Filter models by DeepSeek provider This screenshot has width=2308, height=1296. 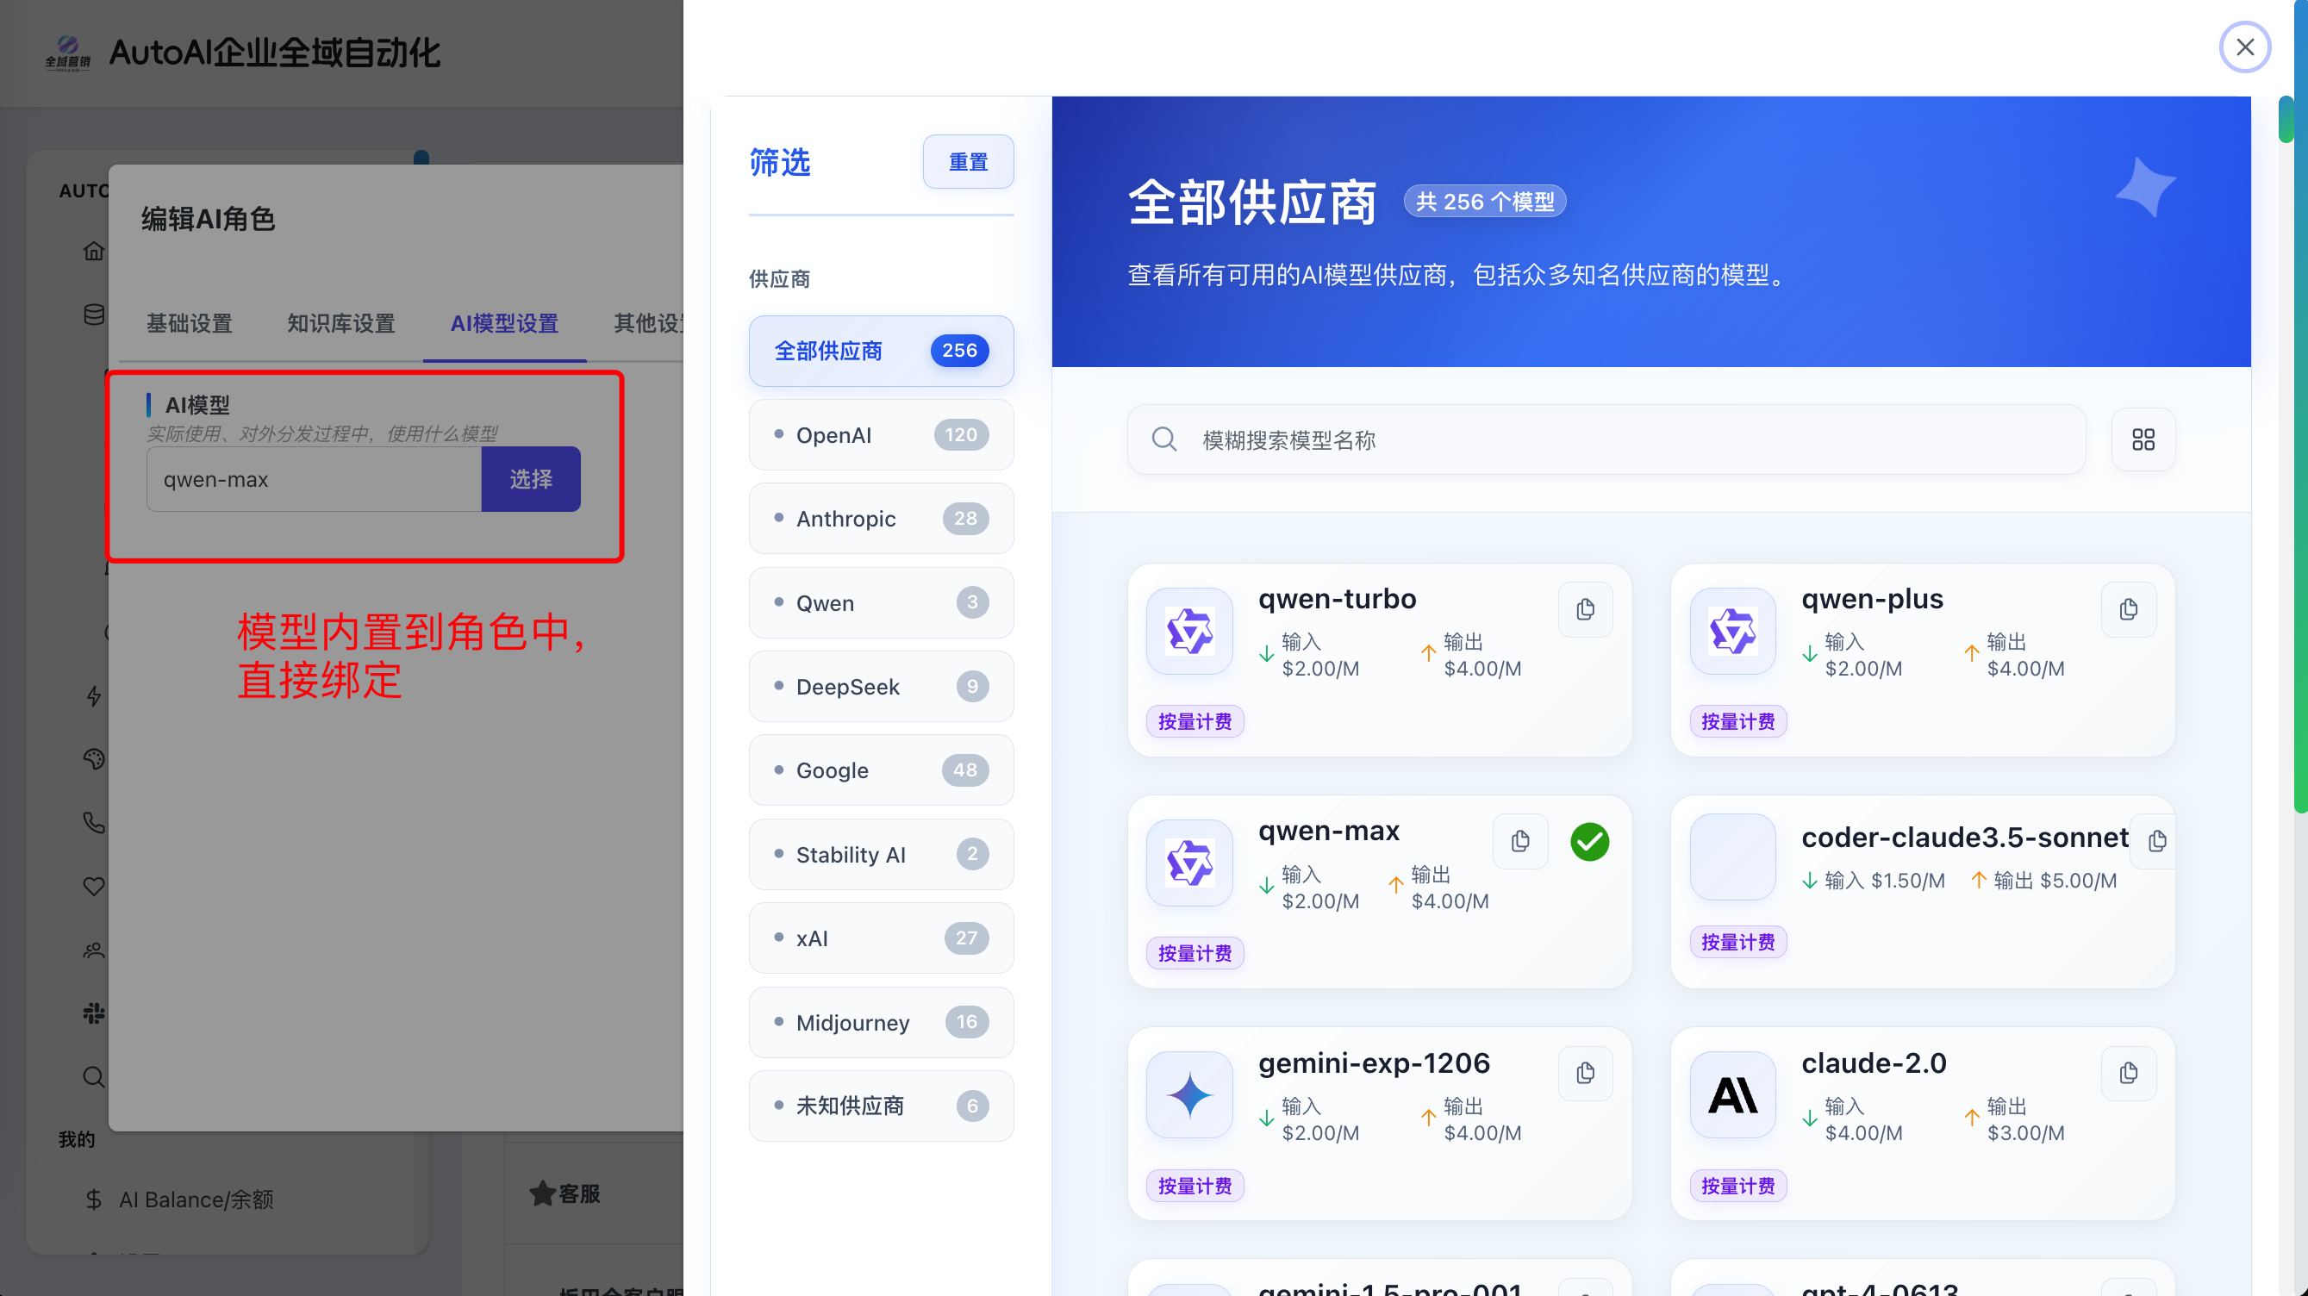[x=881, y=687]
